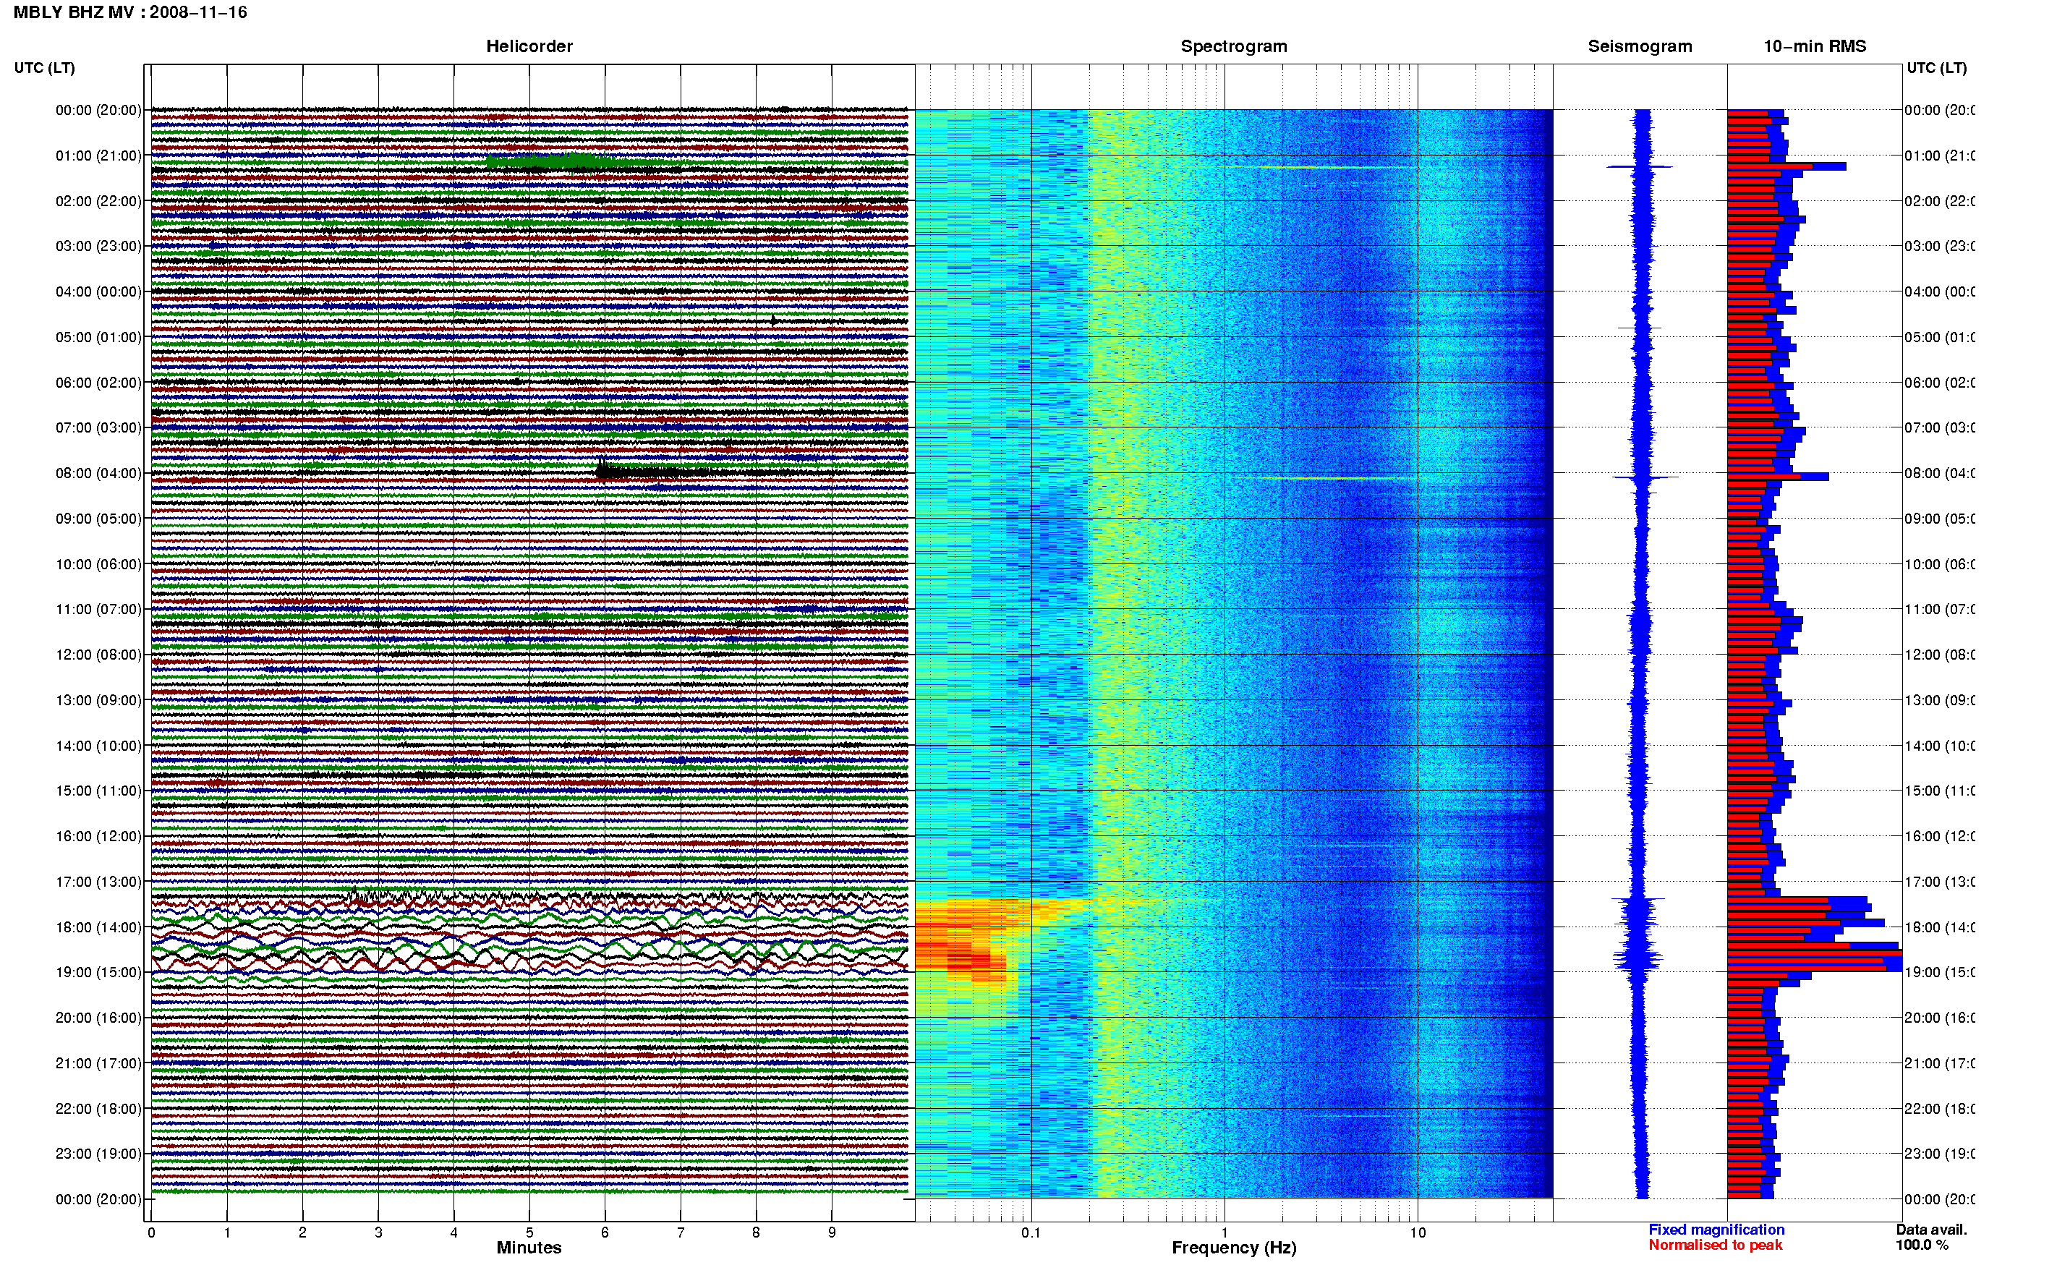
Task: Click the seismogram spike at 08:00
Action: coord(1645,477)
